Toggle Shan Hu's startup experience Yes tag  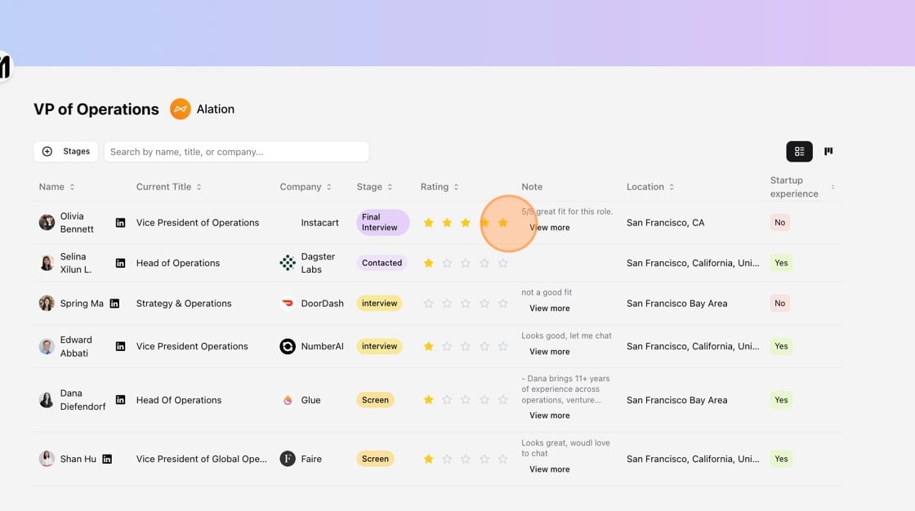(x=781, y=459)
